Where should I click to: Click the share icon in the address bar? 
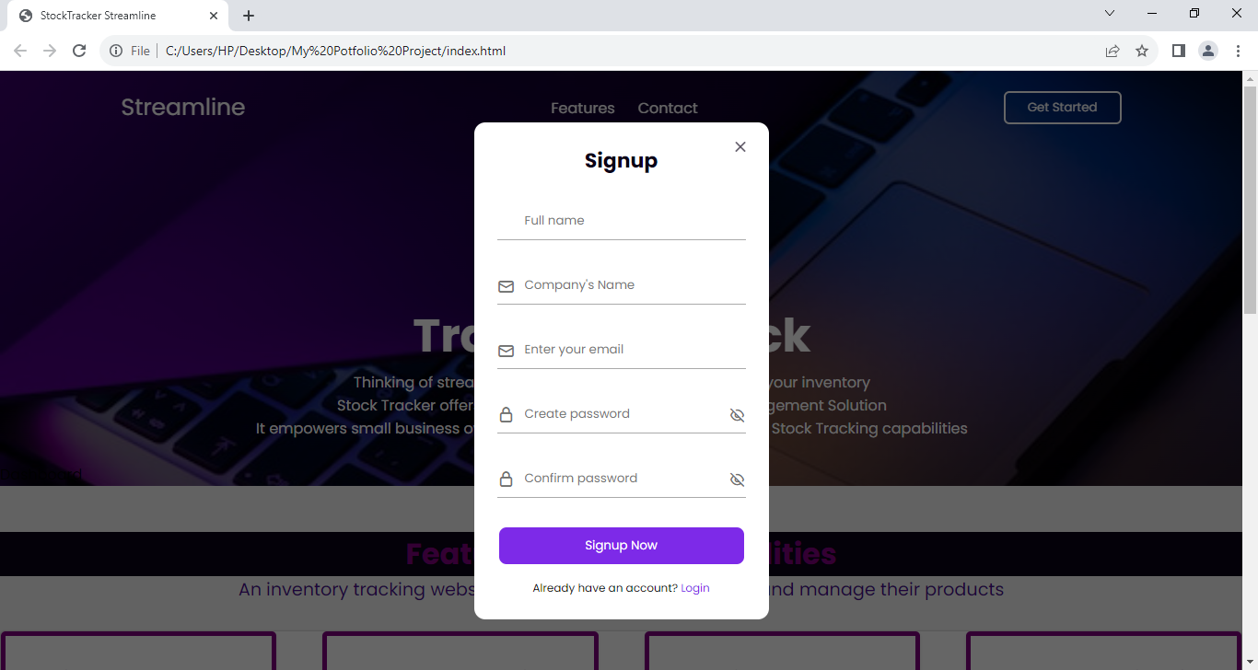(1112, 51)
